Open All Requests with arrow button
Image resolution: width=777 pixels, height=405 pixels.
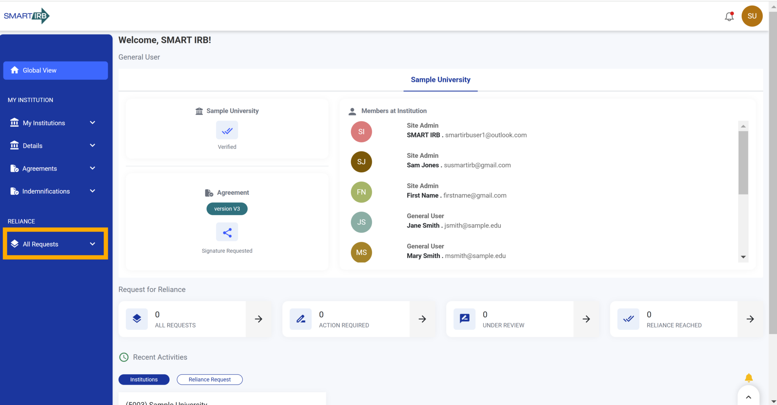click(x=258, y=319)
